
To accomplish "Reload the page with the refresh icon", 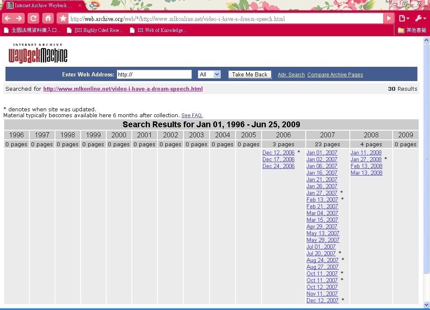I will tap(33, 18).
